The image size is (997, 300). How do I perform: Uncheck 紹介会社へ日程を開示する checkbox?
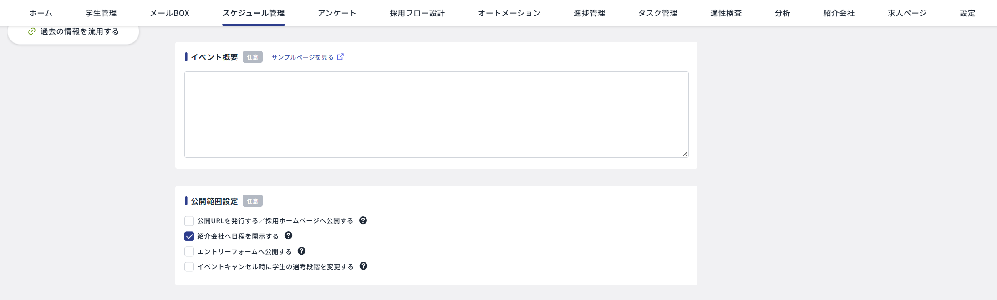click(x=189, y=236)
